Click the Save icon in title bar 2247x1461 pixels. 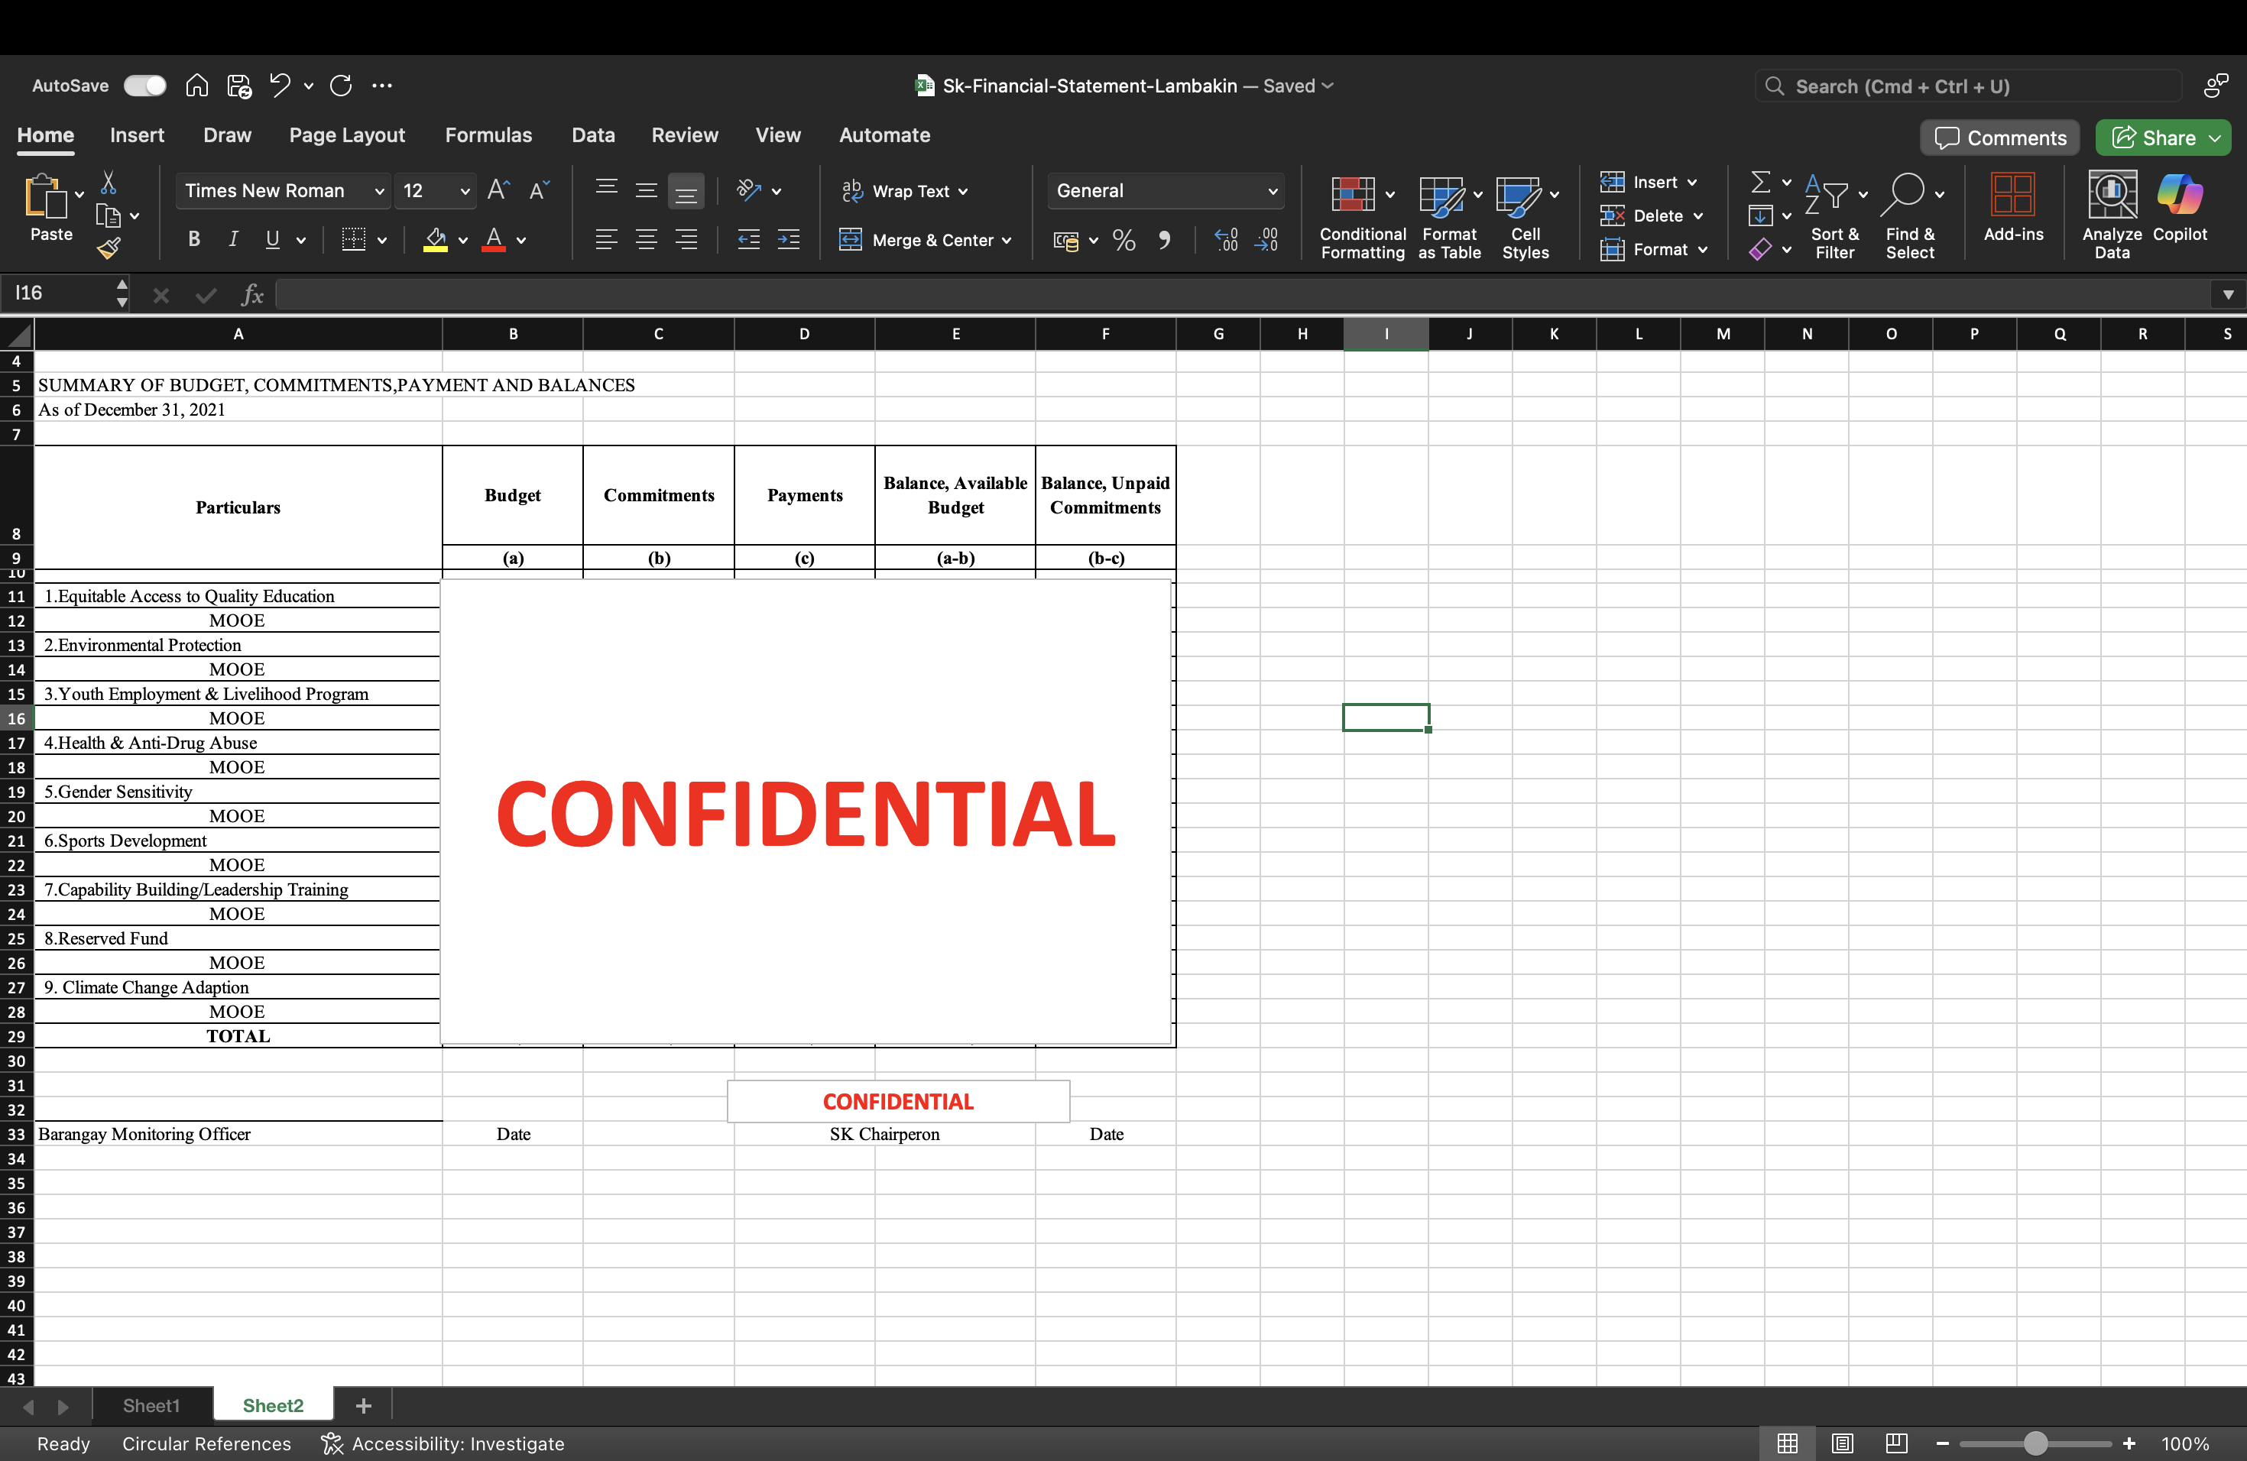point(239,86)
